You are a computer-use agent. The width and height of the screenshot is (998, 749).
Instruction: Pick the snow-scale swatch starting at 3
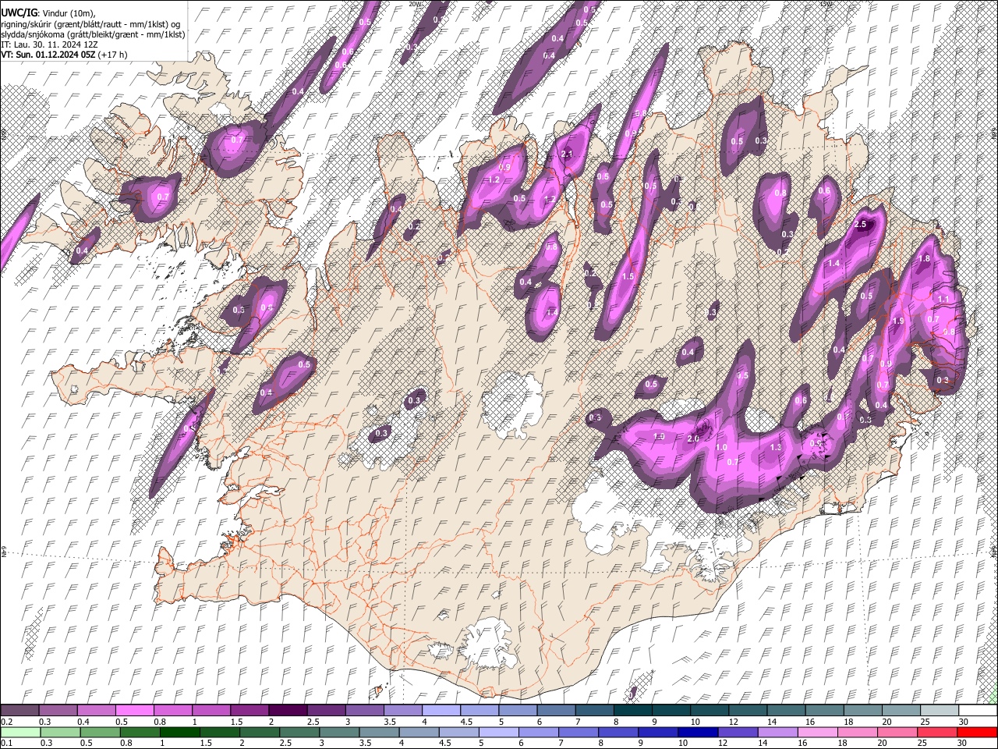[364, 711]
